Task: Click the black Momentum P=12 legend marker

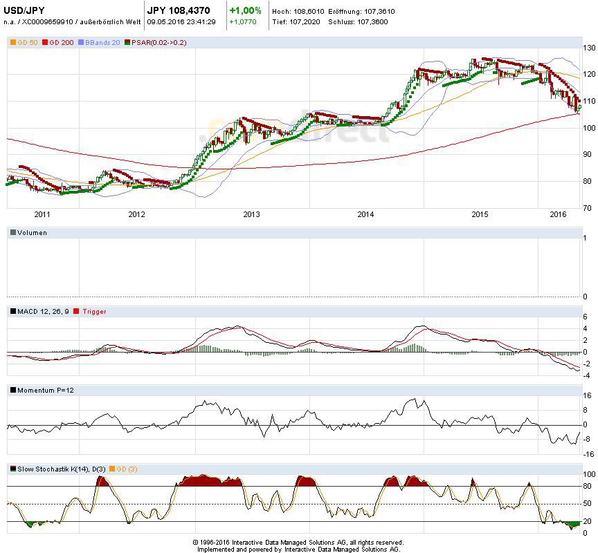Action: [13, 391]
